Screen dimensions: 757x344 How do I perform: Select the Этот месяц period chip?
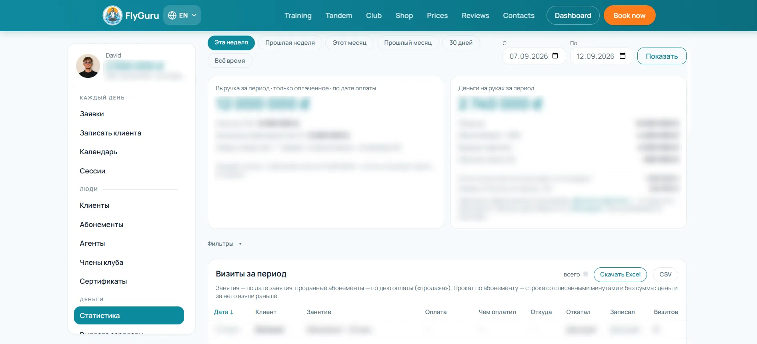(x=350, y=43)
